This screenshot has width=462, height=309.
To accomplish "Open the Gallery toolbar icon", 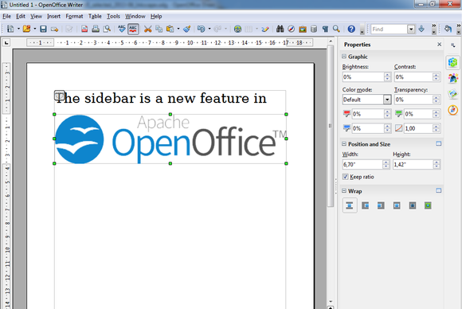I will coord(303,29).
